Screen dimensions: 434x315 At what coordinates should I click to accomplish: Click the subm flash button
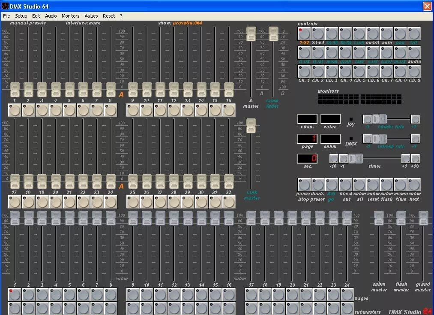tap(387, 185)
